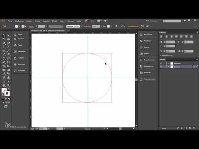Open the opacity value dropdown arrow

[101, 26]
